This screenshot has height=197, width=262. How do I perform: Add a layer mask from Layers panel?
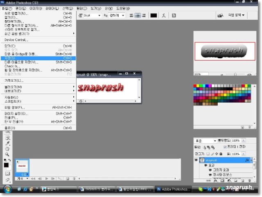[222, 181]
